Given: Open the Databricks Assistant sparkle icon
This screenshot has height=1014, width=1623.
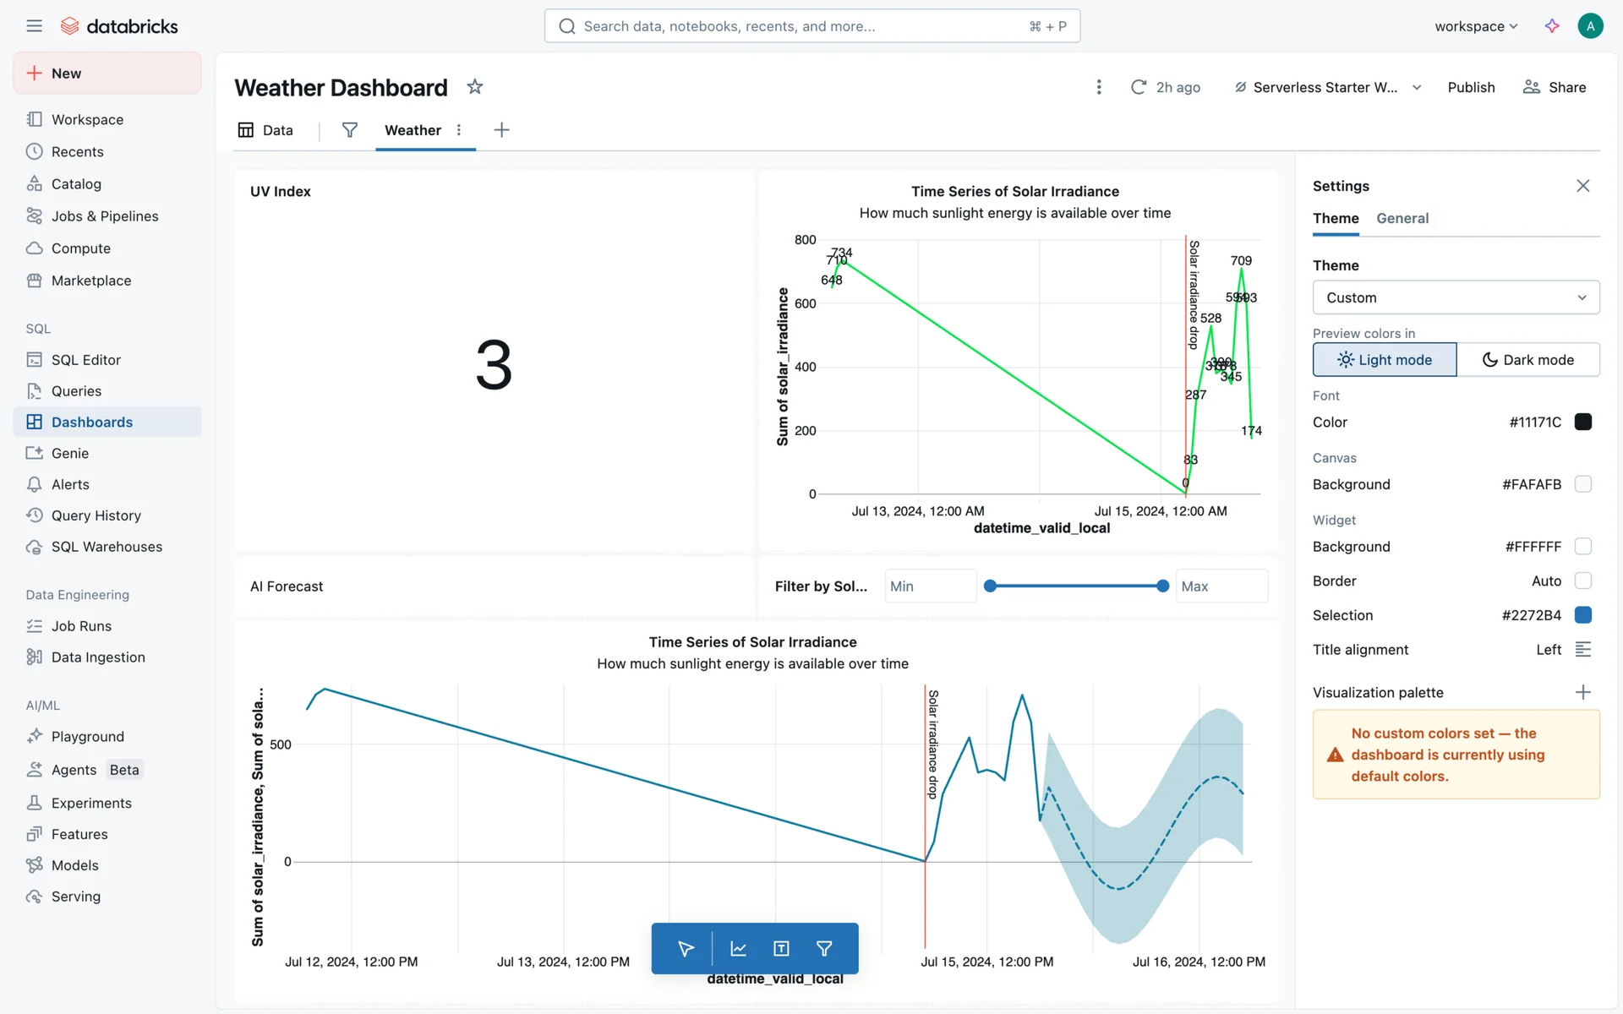Looking at the screenshot, I should [x=1552, y=26].
